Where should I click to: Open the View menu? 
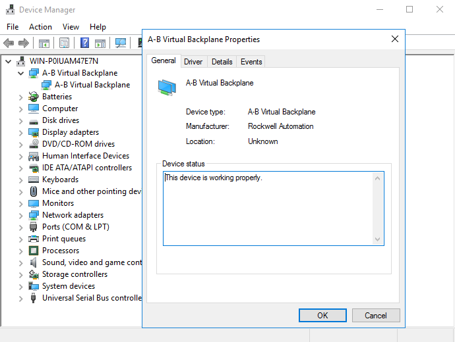[71, 27]
